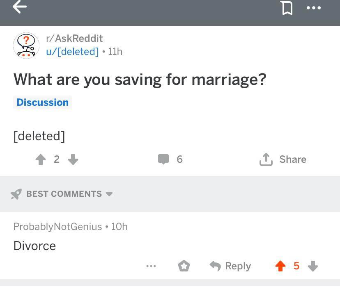Downvote the post
Image resolution: width=340 pixels, height=287 pixels.
pyautogui.click(x=73, y=159)
